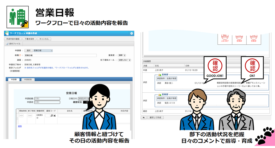This screenshot has height=148, width=275.
Task: Open the settings gear in workflow header
Action: click(131, 33)
